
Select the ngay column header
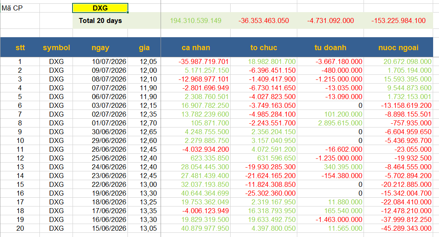coord(100,48)
